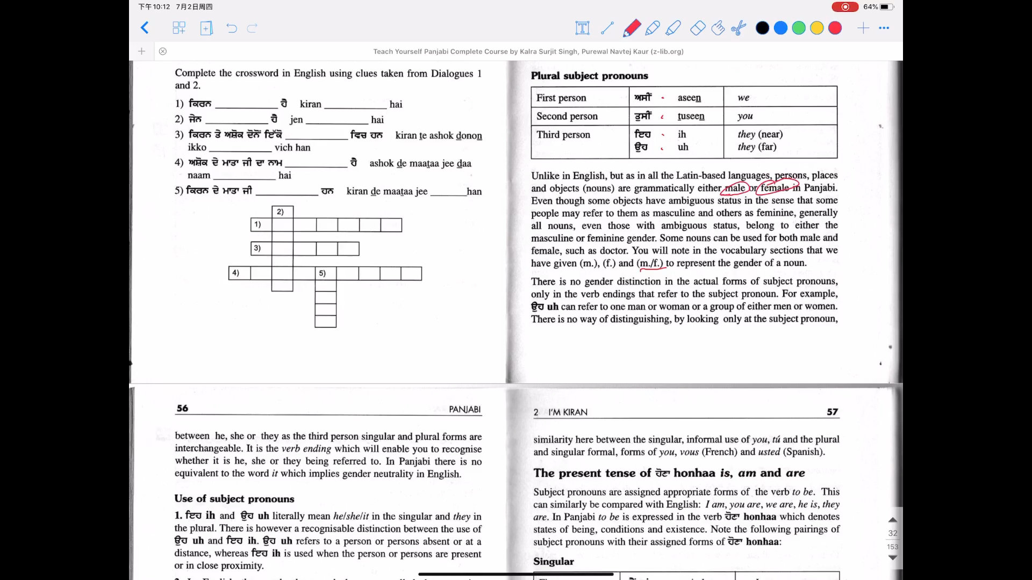Go back with the blue chevron arrow
Screen dimensions: 1032x580
point(145,28)
